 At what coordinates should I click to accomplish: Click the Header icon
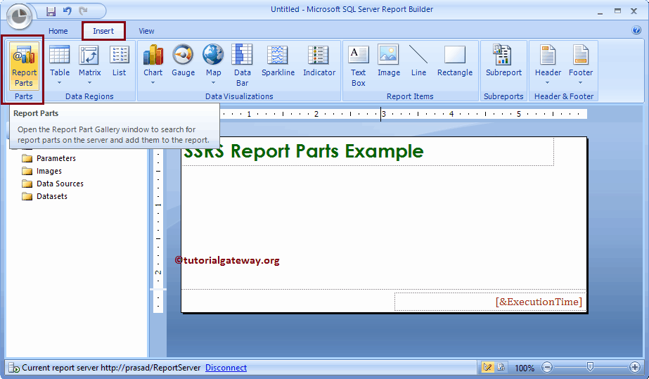pyautogui.click(x=548, y=56)
